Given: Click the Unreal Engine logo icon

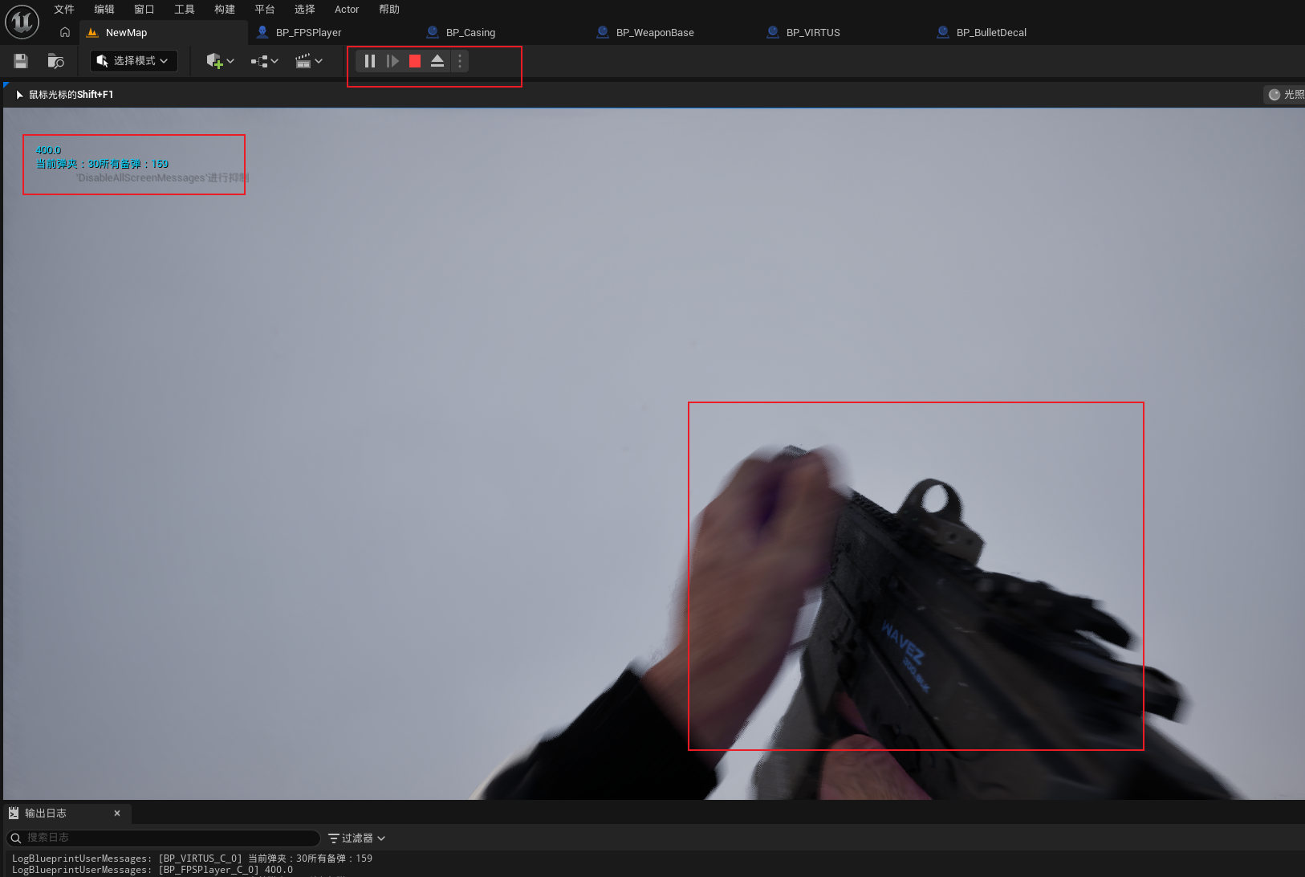Looking at the screenshot, I should (22, 22).
